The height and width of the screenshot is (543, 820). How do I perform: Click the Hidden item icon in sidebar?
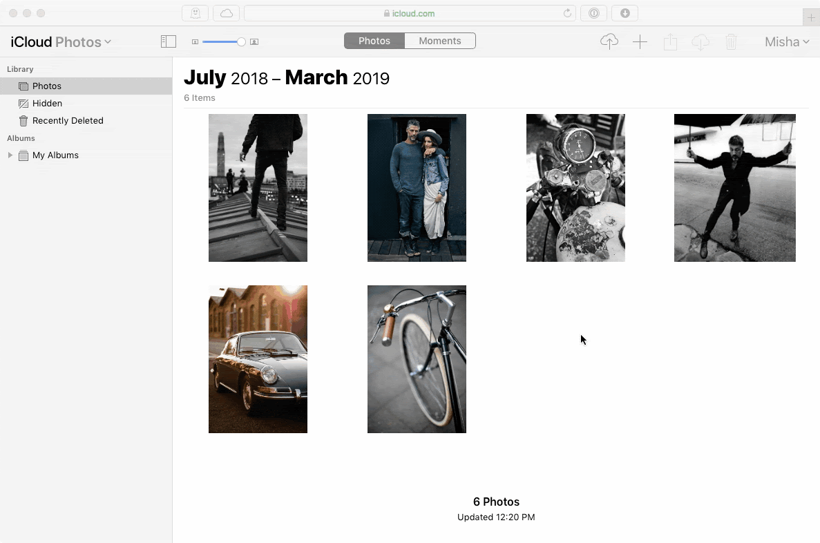tap(23, 104)
